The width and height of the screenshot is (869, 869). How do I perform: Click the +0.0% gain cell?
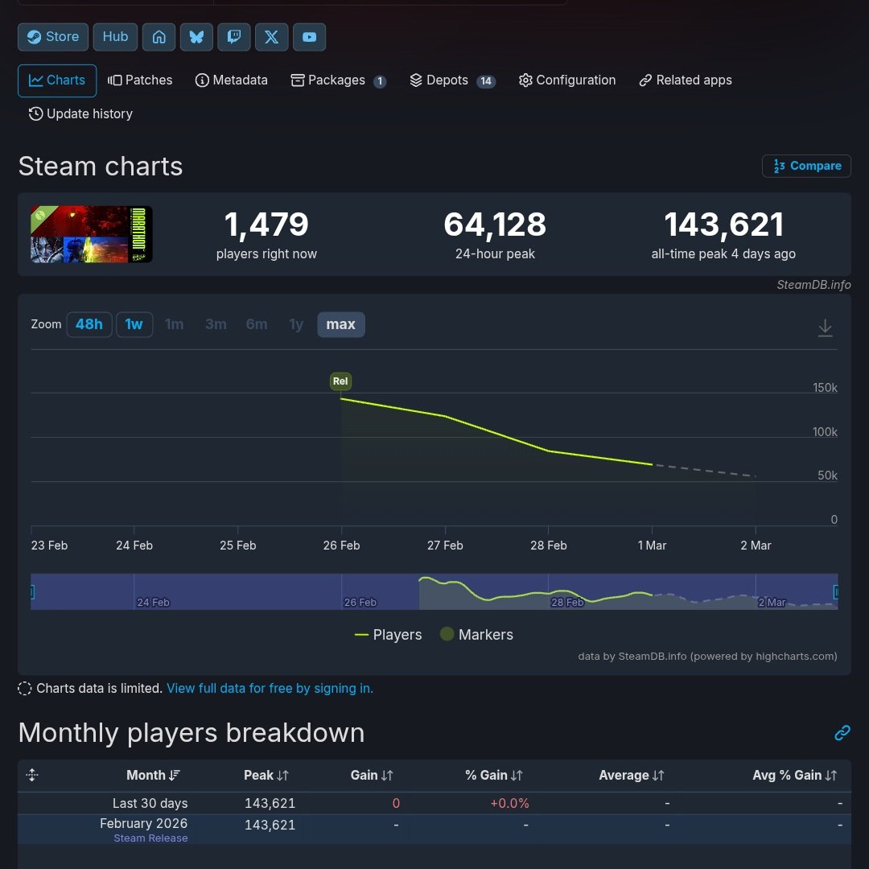(510, 804)
